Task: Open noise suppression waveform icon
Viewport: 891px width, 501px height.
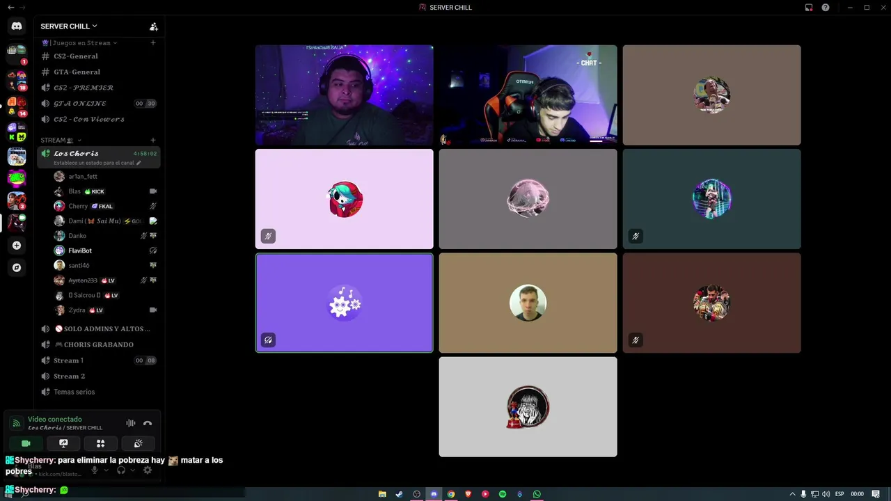Action: point(130,423)
